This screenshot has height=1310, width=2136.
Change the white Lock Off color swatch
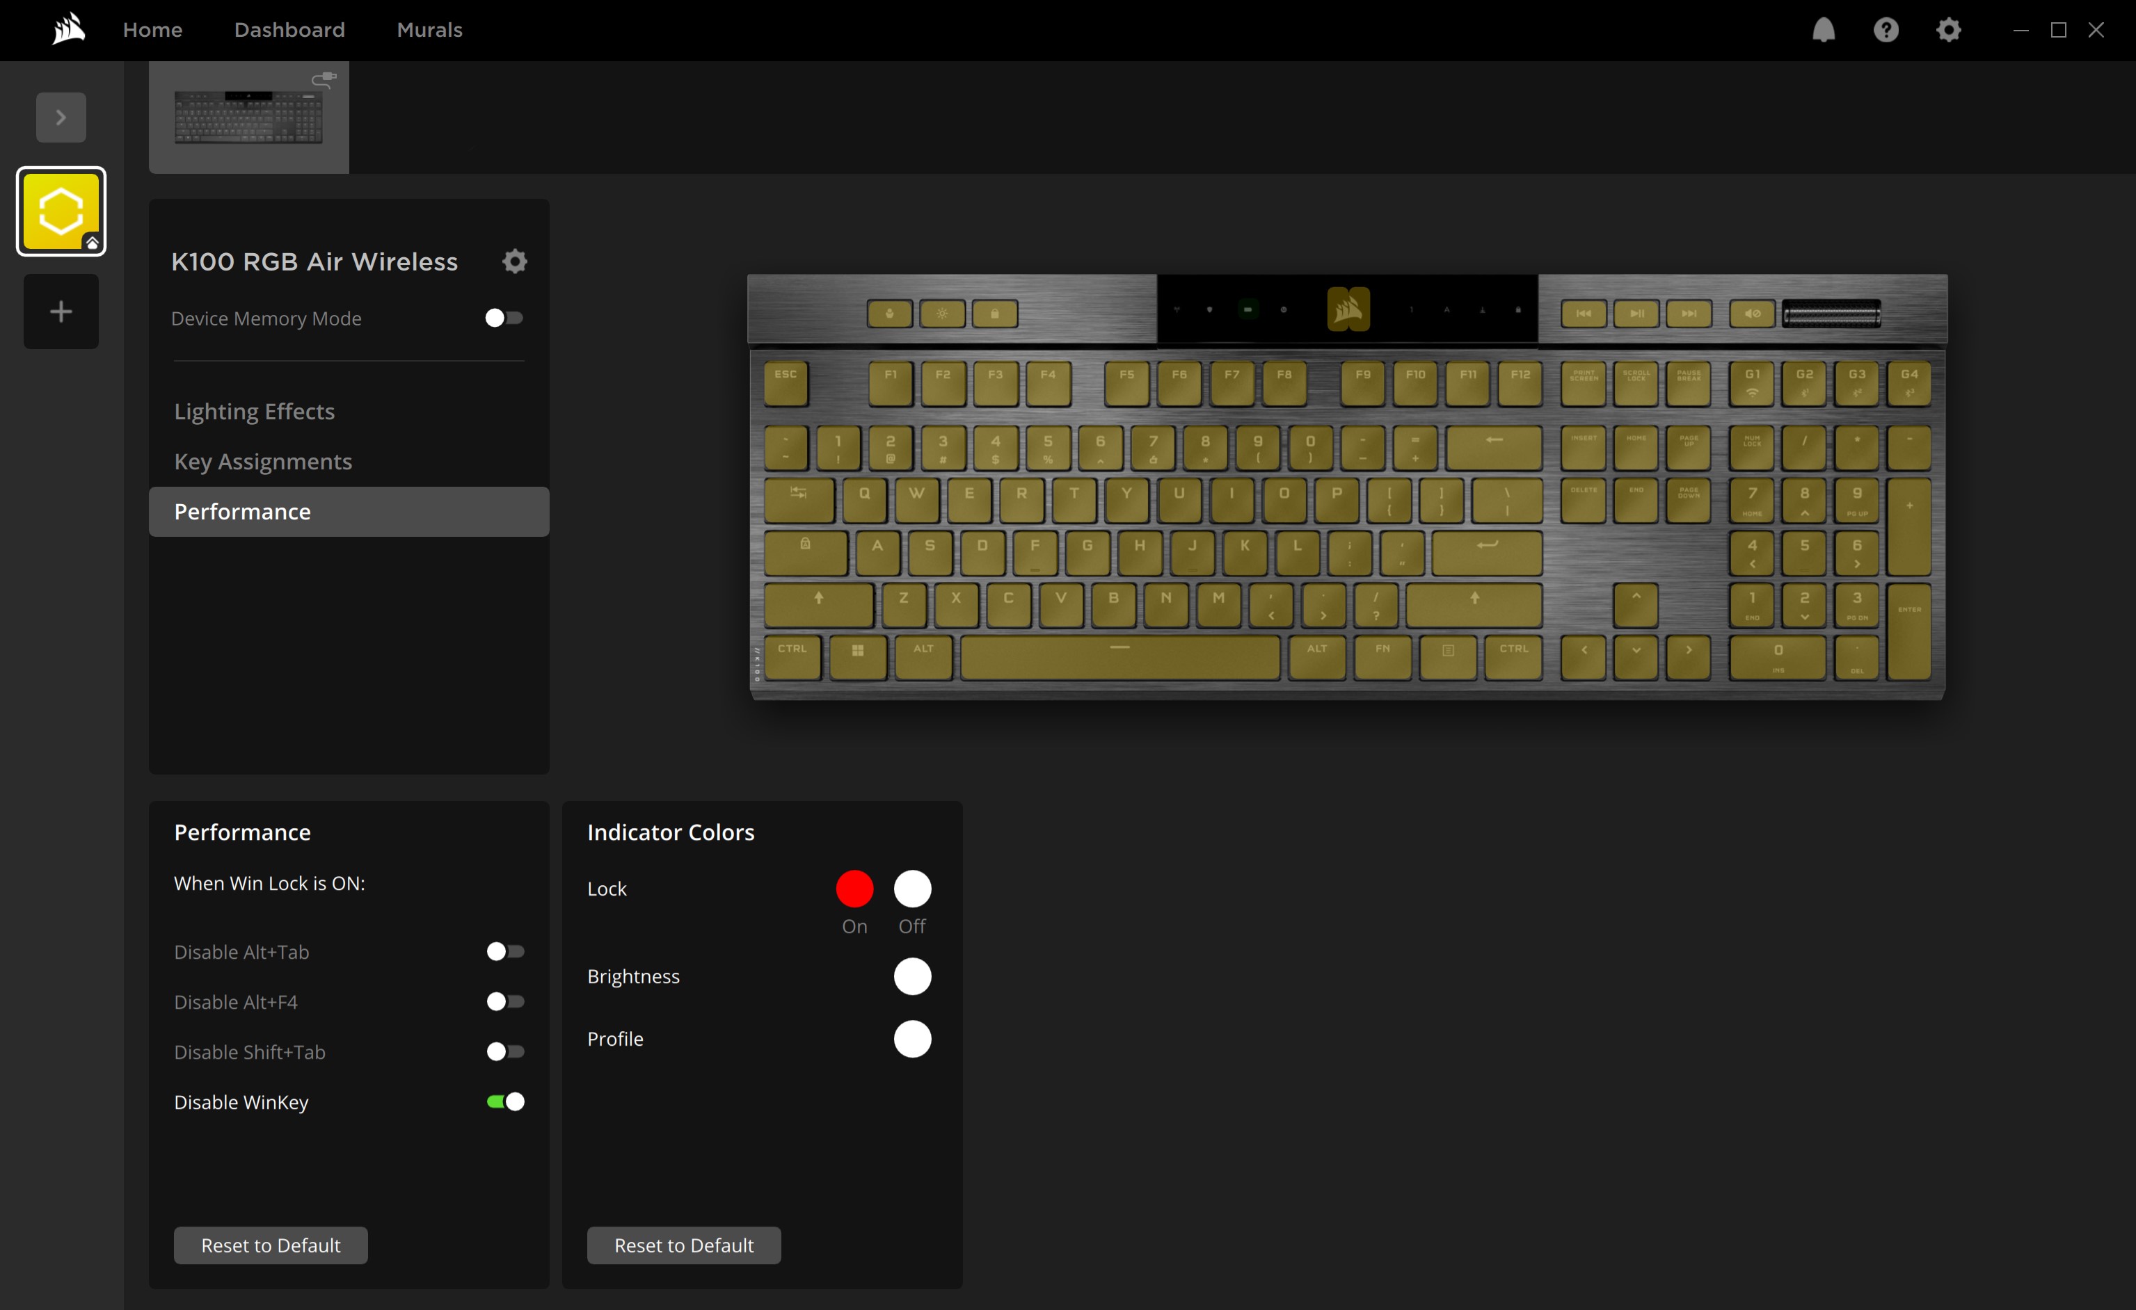(x=912, y=889)
